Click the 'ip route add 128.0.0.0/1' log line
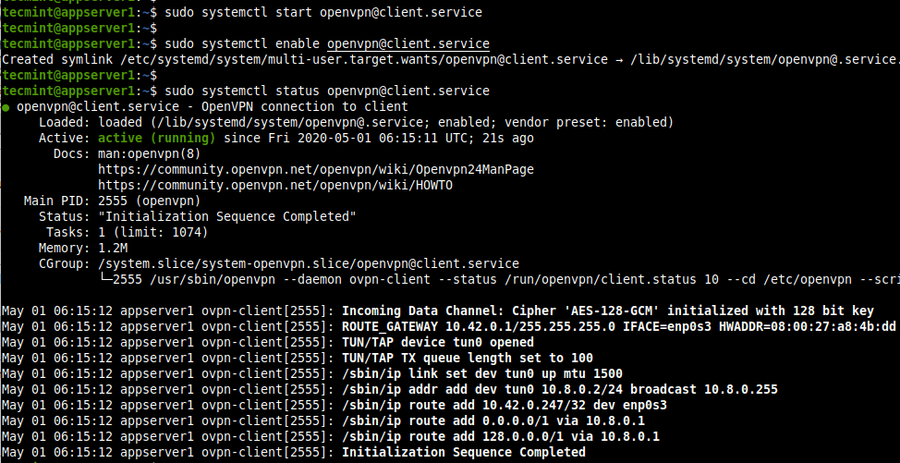The width and height of the screenshot is (900, 463). pos(501,436)
